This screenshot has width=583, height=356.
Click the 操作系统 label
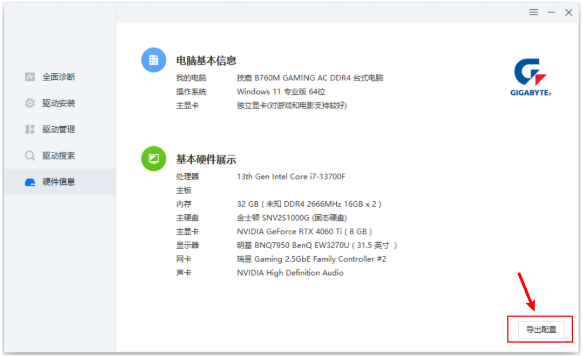(x=191, y=91)
